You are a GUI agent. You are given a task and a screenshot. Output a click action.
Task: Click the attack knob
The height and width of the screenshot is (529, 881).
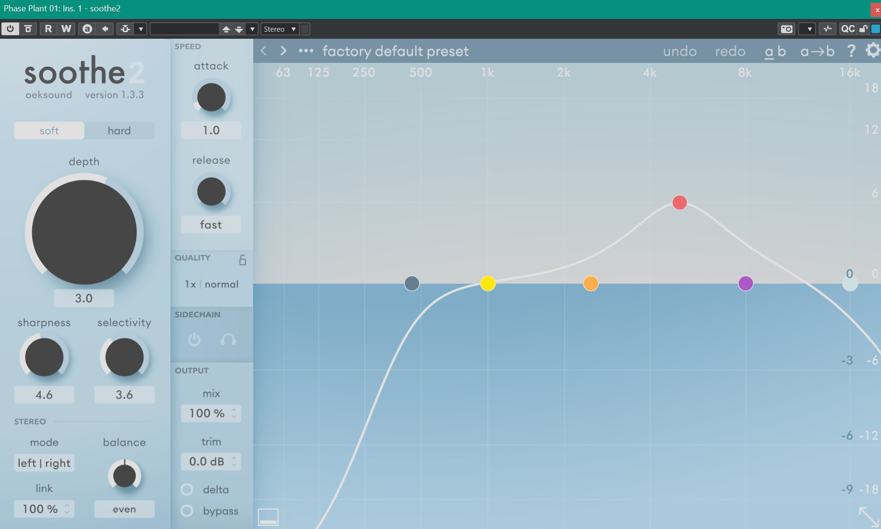[211, 97]
